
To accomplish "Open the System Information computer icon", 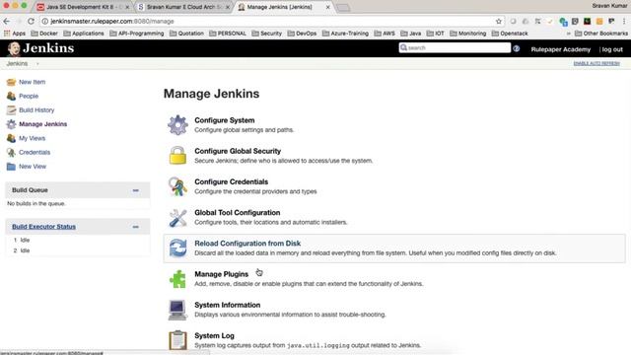I will point(177,310).
